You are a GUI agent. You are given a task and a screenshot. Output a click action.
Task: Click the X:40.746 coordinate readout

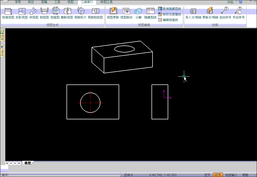(x=163, y=175)
